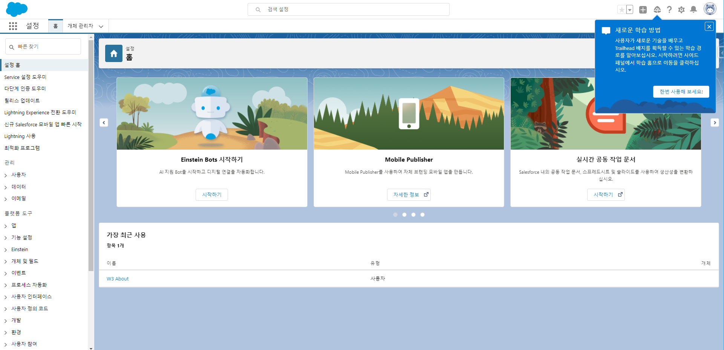Open 최적화 프로그램 in the sidebar
The height and width of the screenshot is (350, 724).
point(22,148)
